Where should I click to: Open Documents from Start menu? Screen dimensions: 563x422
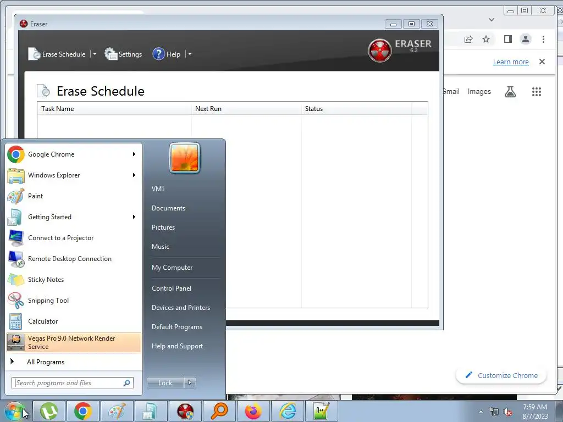168,208
